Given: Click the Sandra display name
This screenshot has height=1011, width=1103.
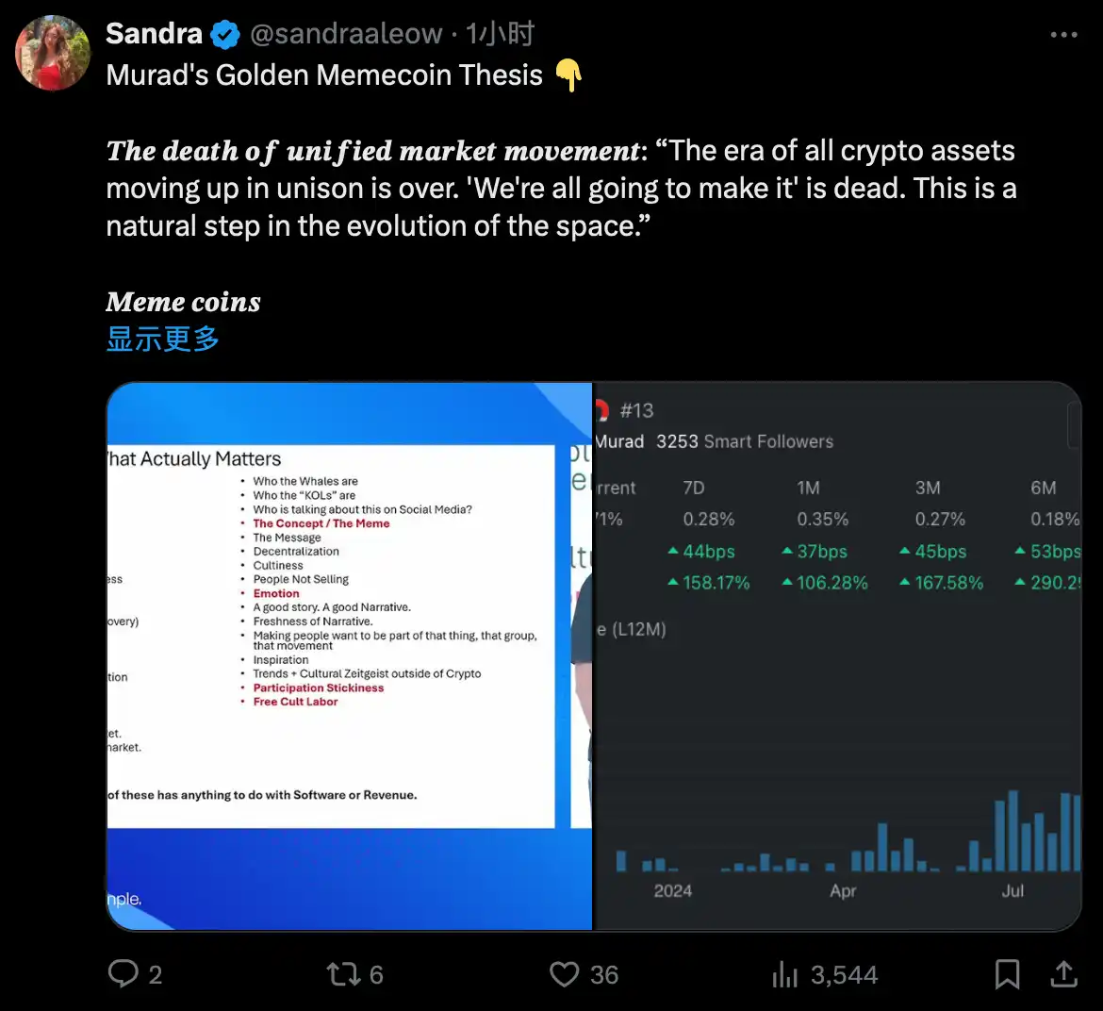Looking at the screenshot, I should pos(154,34).
